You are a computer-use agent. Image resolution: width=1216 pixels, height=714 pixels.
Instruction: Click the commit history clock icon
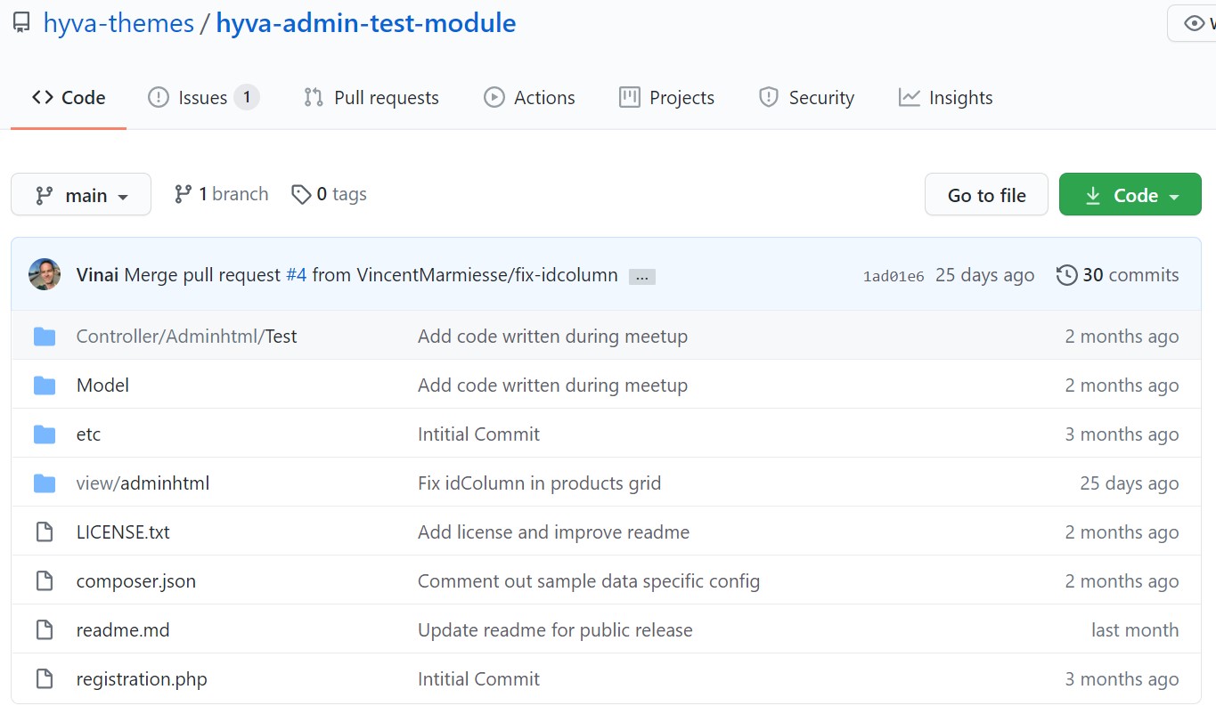(1066, 275)
